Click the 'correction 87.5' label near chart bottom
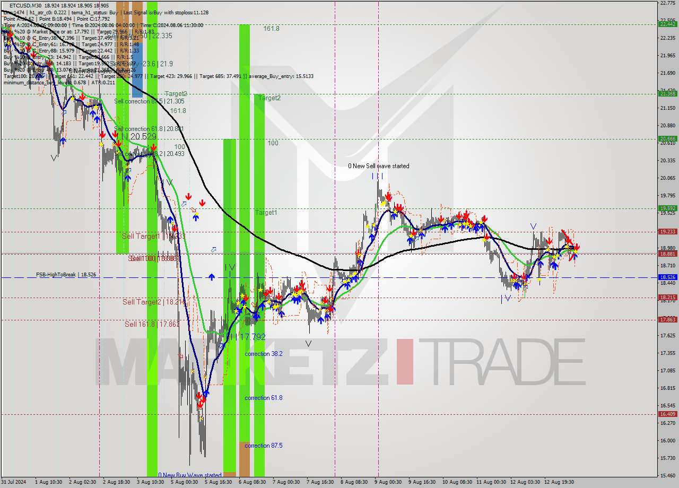Viewport: 679px width, 488px height. pyautogui.click(x=264, y=446)
